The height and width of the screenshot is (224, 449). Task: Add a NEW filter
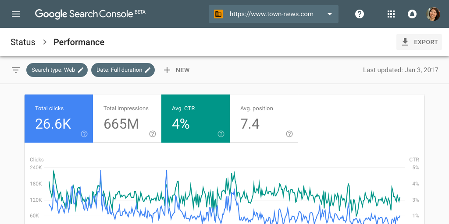pyautogui.click(x=177, y=70)
